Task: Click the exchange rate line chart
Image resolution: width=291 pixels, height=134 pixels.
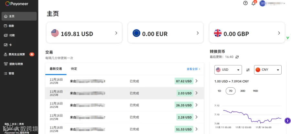Action: click(x=252, y=116)
